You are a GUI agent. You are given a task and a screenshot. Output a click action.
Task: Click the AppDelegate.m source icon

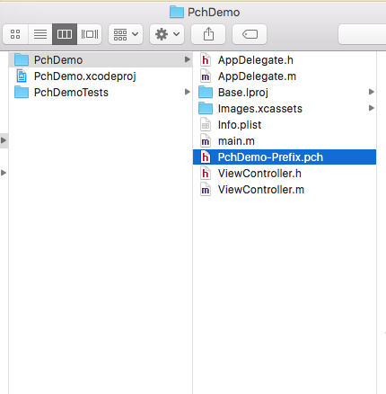click(206, 76)
